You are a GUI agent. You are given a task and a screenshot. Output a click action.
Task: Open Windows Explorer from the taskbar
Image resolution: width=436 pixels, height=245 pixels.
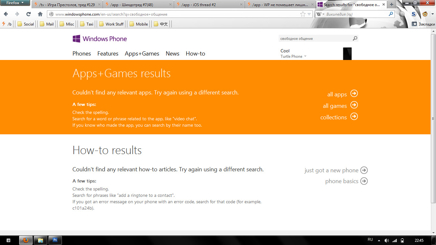point(41,240)
